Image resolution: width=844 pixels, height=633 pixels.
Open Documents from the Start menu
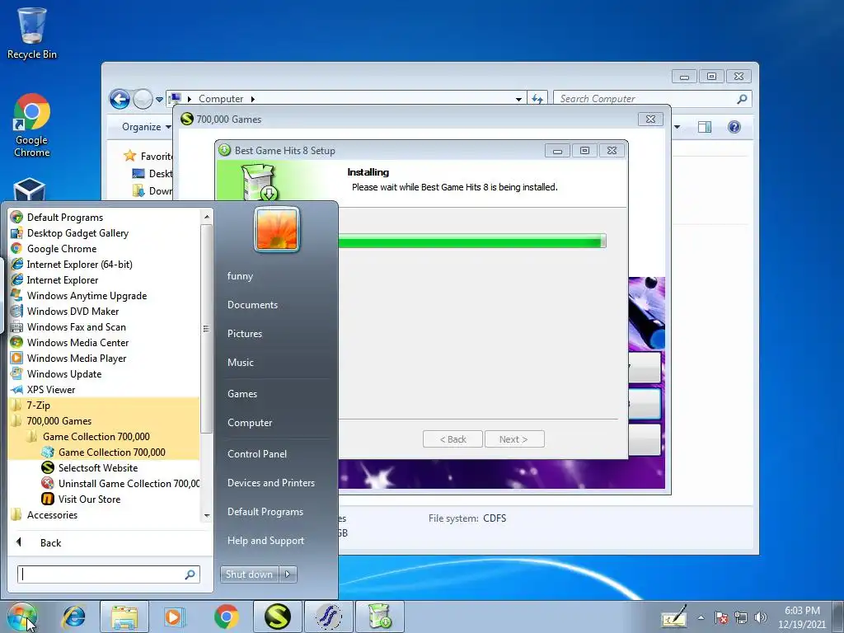coord(252,305)
